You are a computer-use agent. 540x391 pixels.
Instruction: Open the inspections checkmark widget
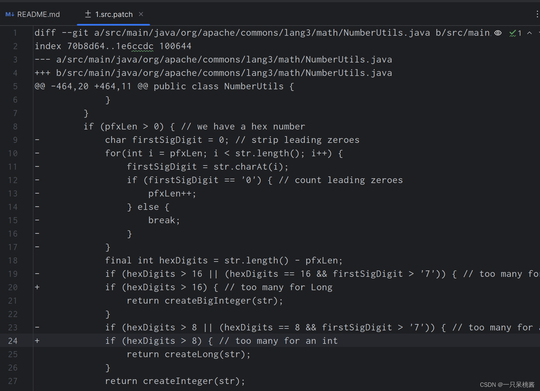click(515, 33)
